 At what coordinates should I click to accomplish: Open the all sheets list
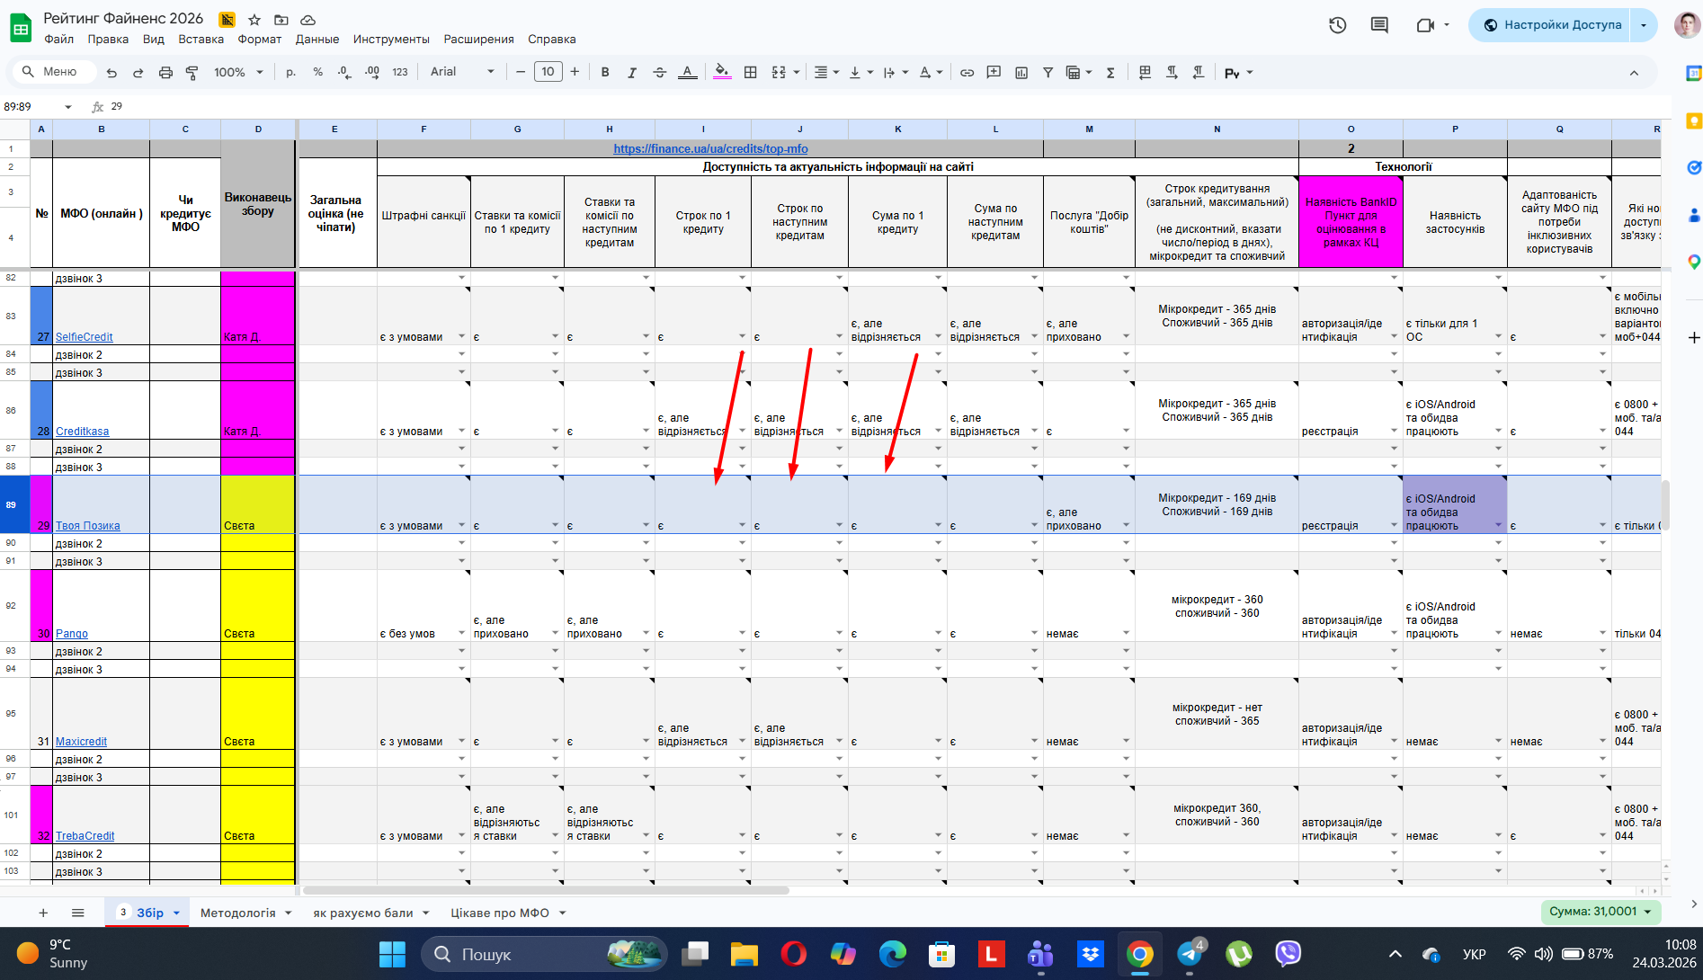coord(78,913)
